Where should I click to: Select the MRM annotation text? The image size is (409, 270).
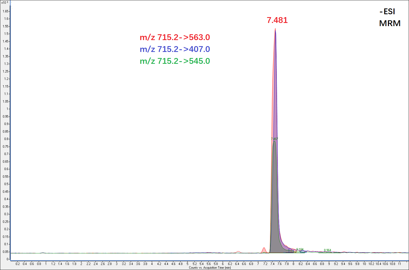coord(390,23)
